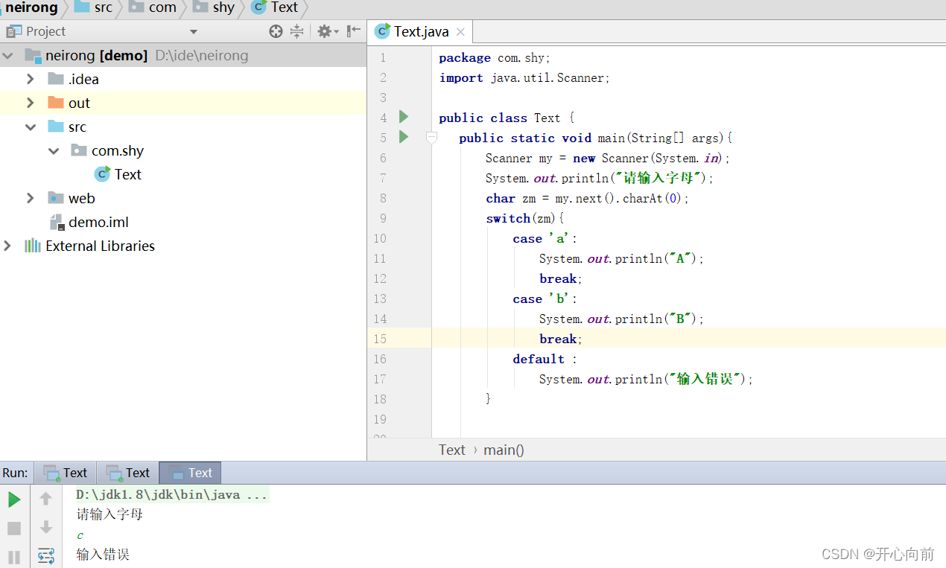
Task: Click the scroll-from-source target icon
Action: click(276, 31)
